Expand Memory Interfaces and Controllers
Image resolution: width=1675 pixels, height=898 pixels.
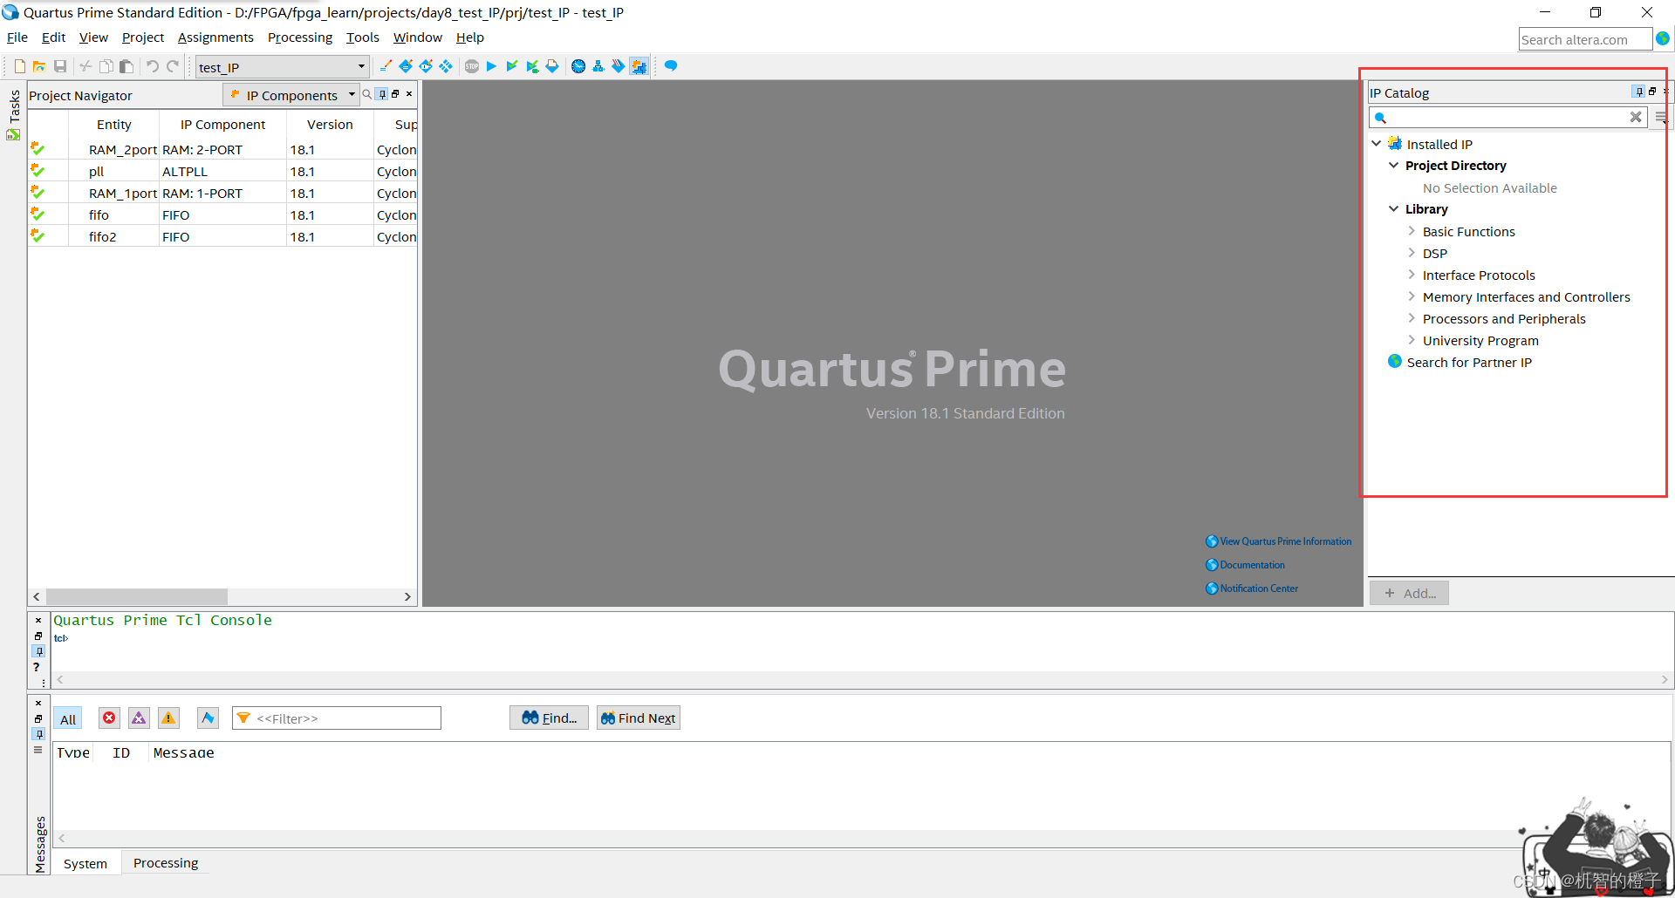pos(1412,296)
